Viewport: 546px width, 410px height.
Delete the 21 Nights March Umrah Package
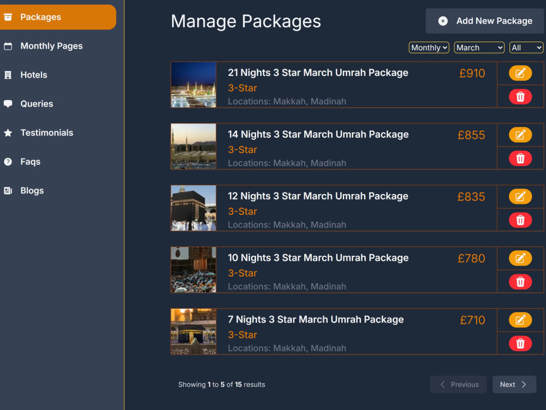tap(520, 97)
